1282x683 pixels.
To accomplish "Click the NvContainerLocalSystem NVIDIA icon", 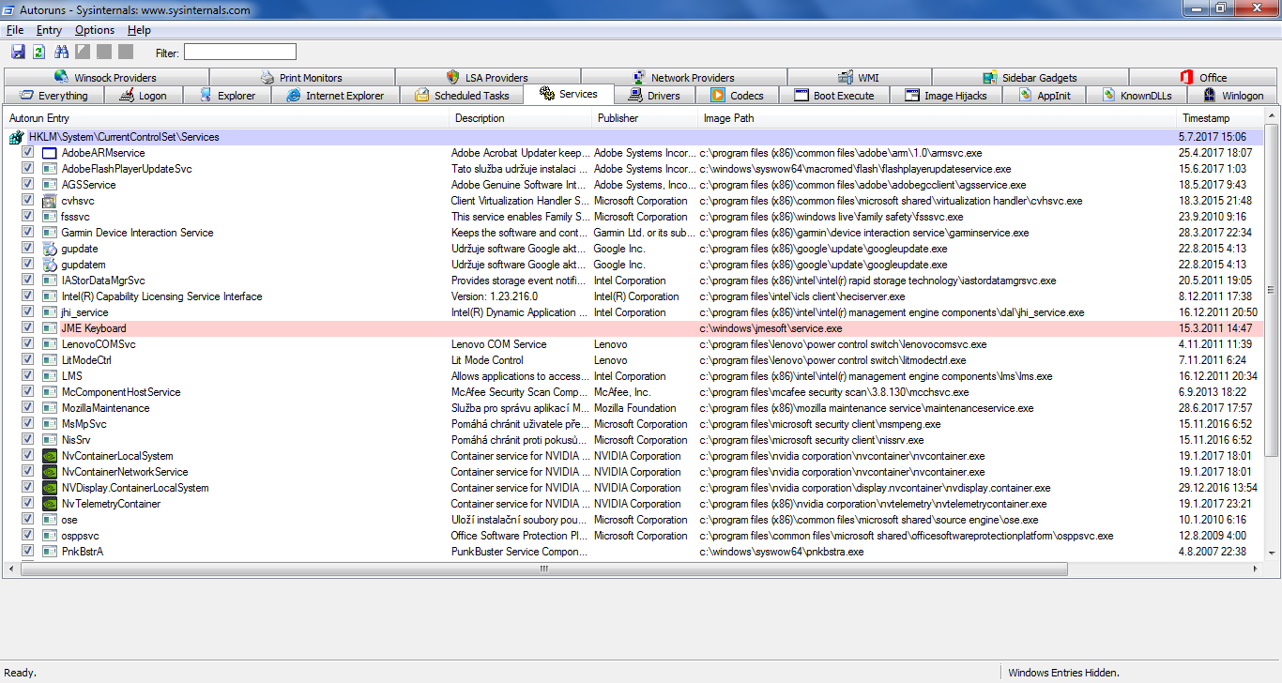I will (50, 456).
